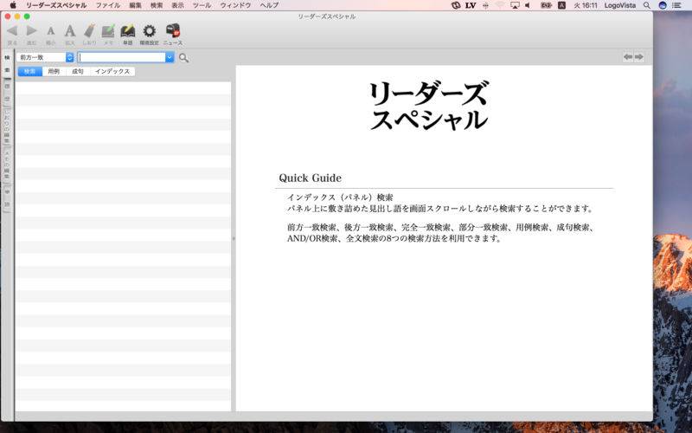
Task: Click the clock showing 火 16:11
Action: coord(586,5)
